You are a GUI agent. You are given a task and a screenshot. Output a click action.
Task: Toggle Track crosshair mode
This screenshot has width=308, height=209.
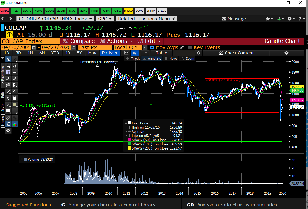(x=133, y=58)
